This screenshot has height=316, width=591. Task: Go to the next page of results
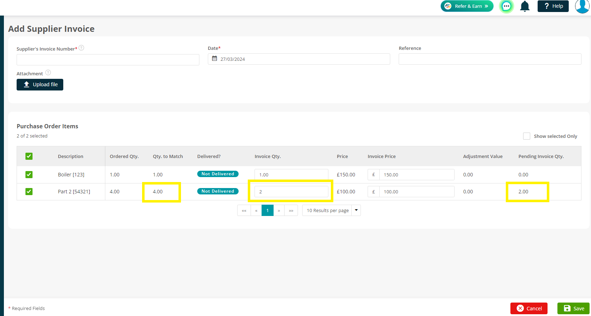pos(279,210)
